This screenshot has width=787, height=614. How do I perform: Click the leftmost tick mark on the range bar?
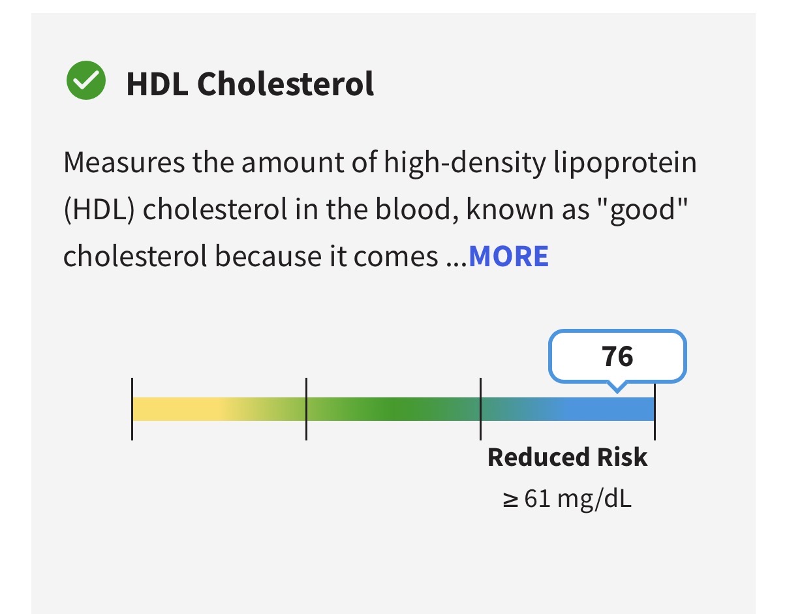[x=132, y=408]
